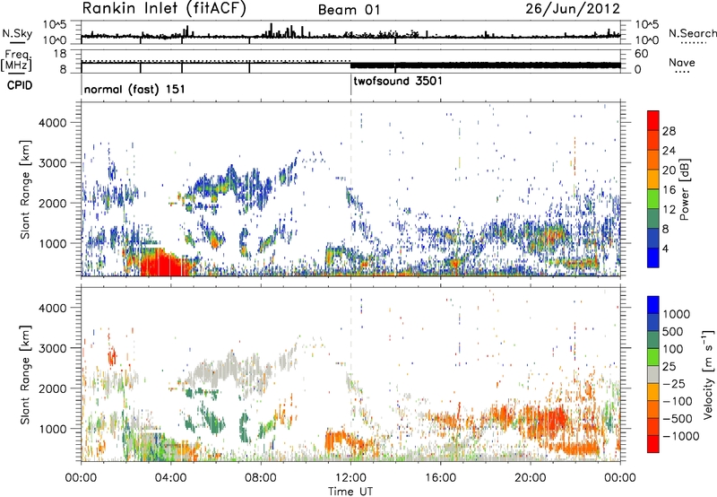The image size is (717, 497).
Task: Click the thick black frequency band after 12:00
Action: [x=485, y=65]
